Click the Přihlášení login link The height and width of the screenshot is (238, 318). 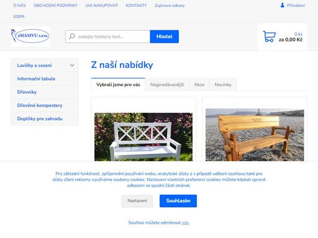296,6
